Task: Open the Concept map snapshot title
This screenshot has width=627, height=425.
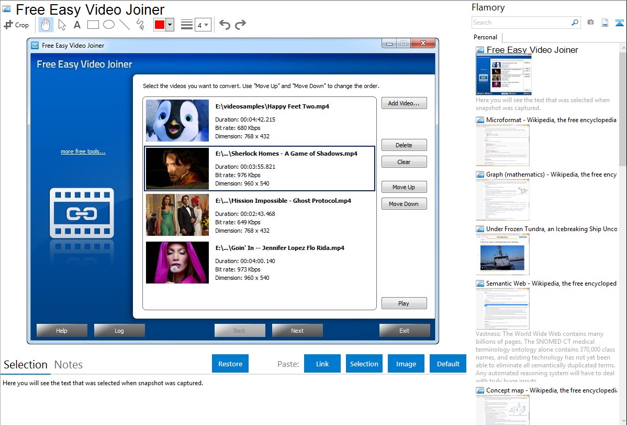Action: 551,390
